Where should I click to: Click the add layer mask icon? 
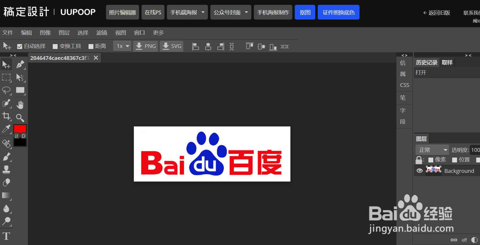(x=474, y=240)
